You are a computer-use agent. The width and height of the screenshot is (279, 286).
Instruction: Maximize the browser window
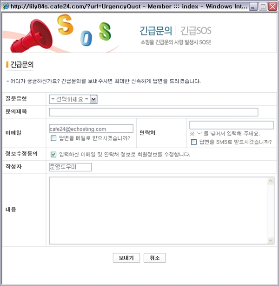263,7
